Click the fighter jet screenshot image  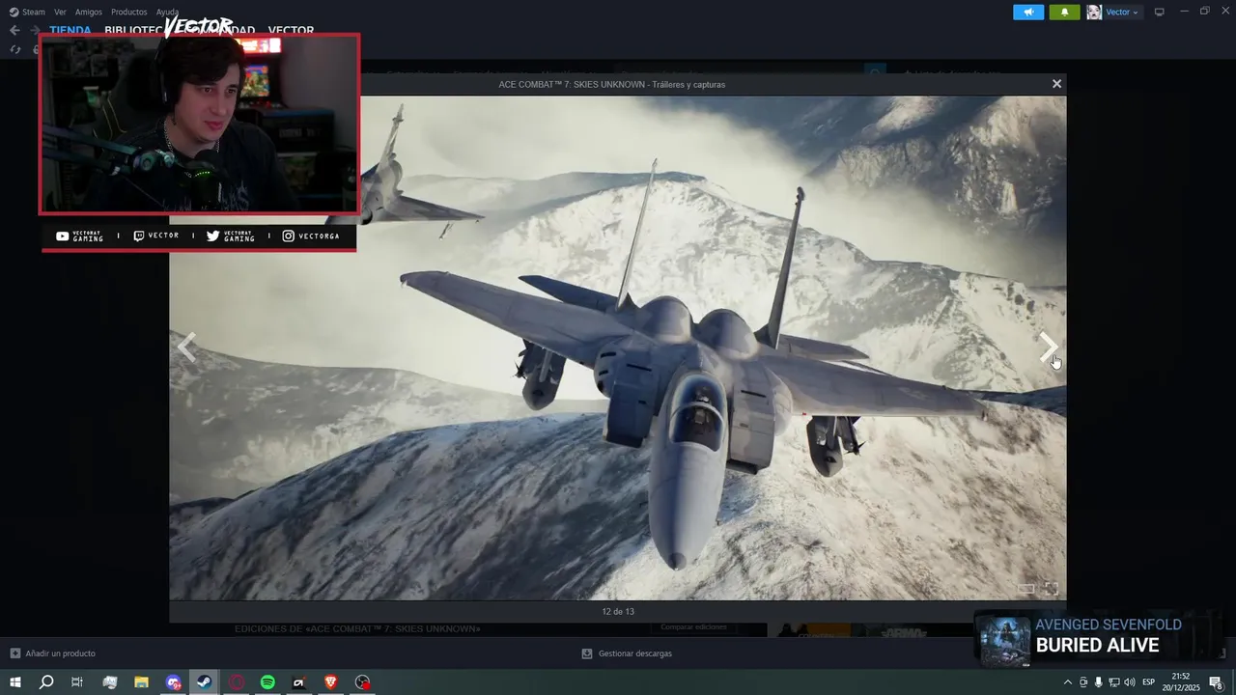[618, 347]
